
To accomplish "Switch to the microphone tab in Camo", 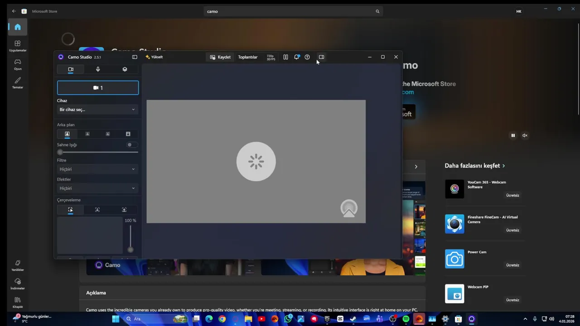I will tap(98, 69).
